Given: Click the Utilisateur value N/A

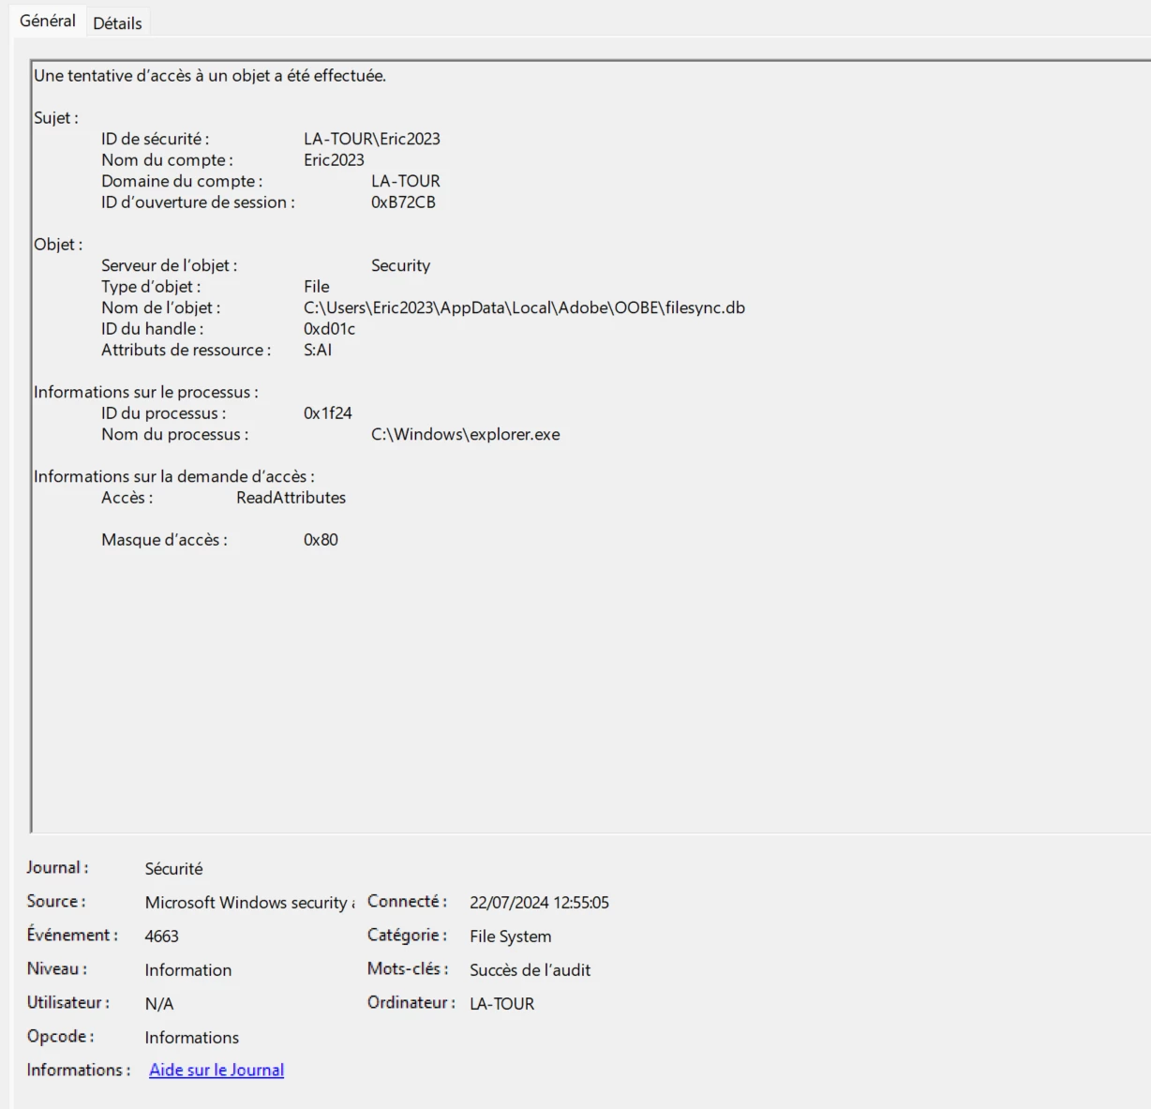Looking at the screenshot, I should pos(158,1004).
